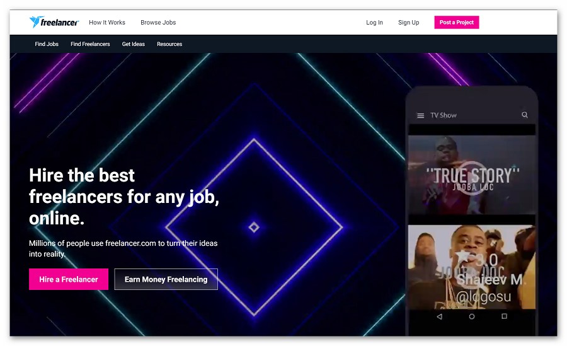567x346 pixels.
Task: Click the TV Show title in phone
Action: [444, 115]
